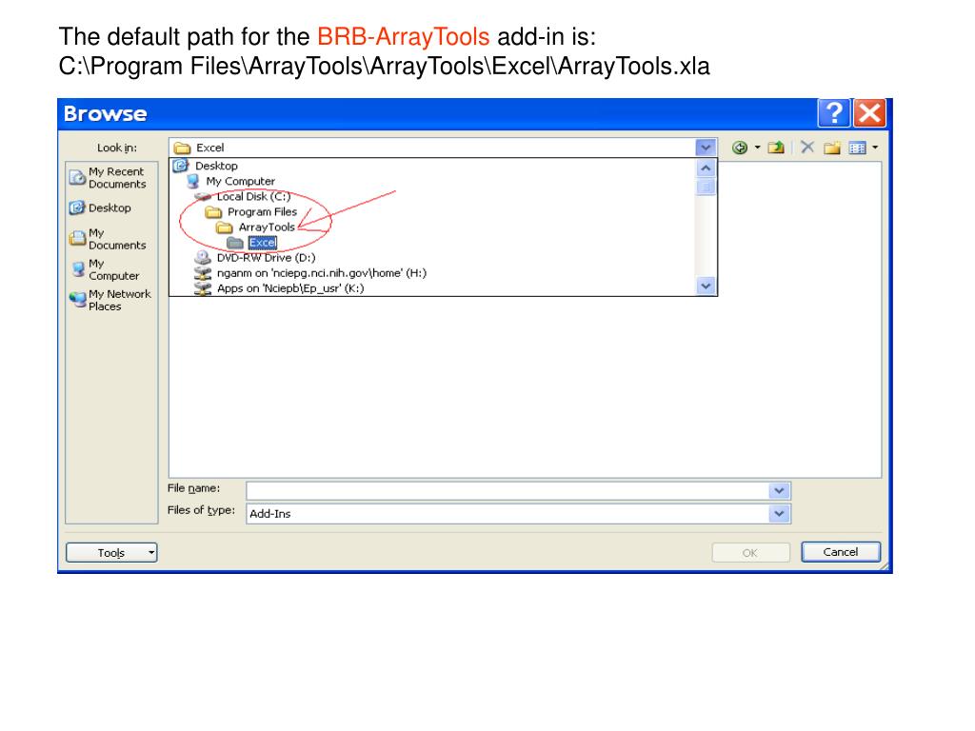Open the Views icon
This screenshot has height=731, width=975.
pos(858,148)
